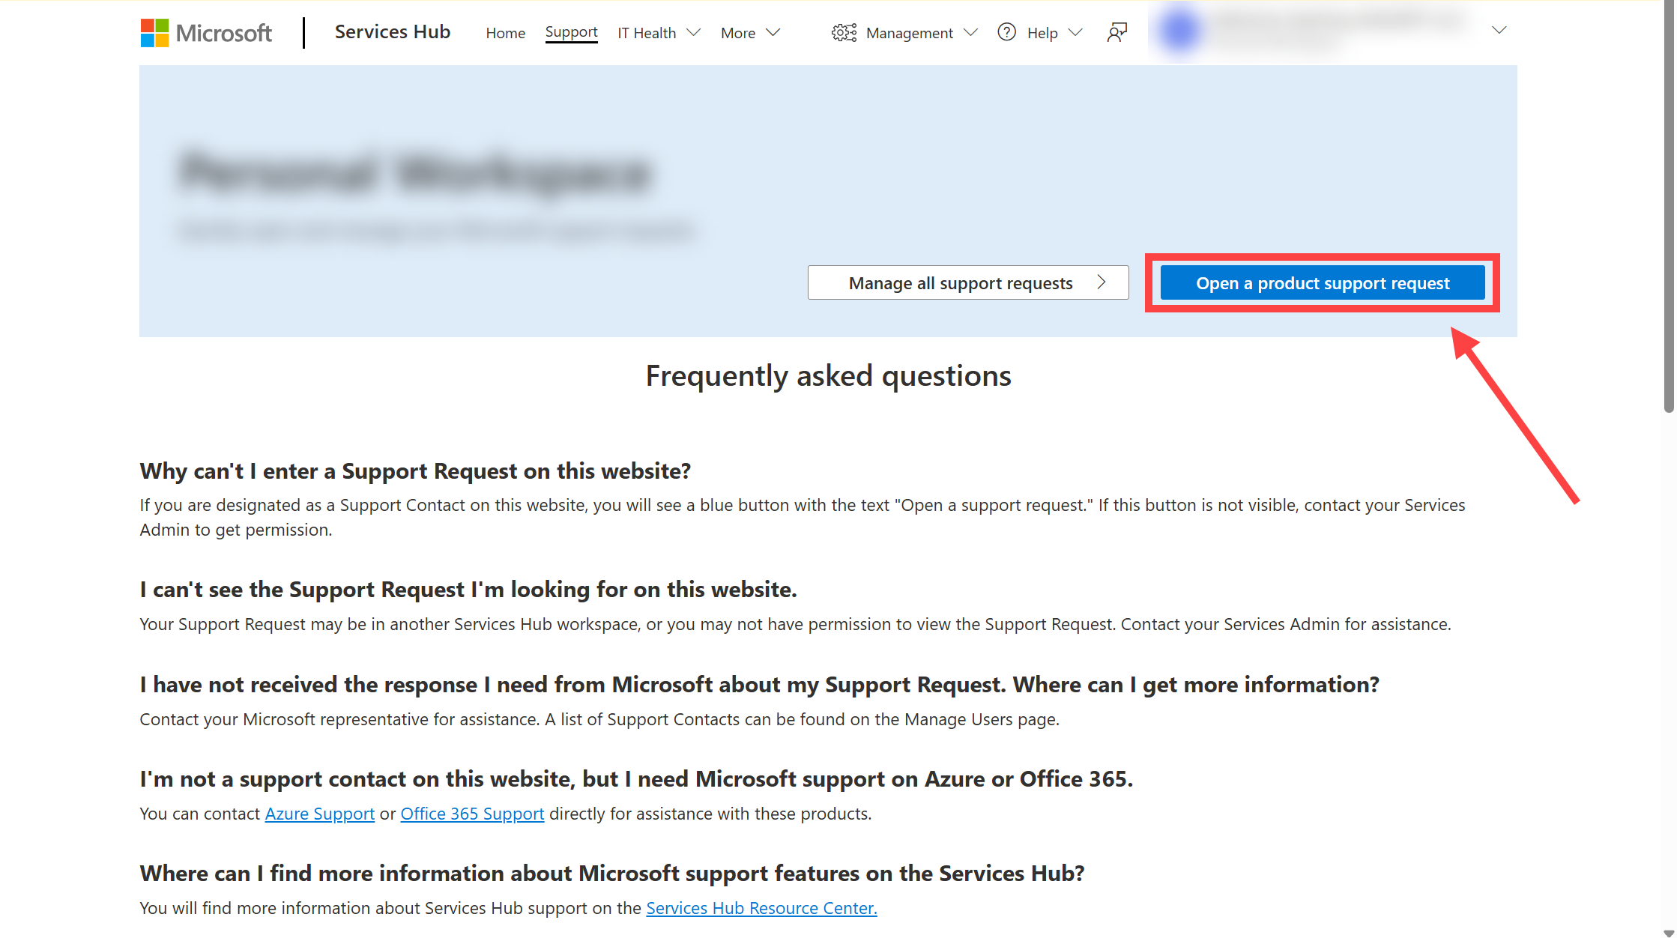Open the Help dropdown menu
Screen dimensions: 1677x938
tap(1042, 32)
